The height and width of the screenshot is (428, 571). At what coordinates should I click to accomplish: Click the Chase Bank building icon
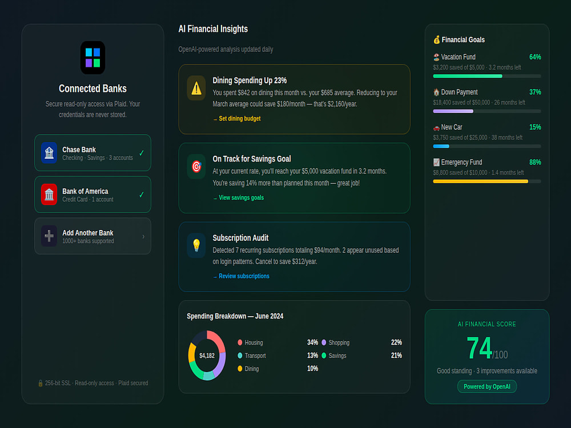click(x=49, y=153)
